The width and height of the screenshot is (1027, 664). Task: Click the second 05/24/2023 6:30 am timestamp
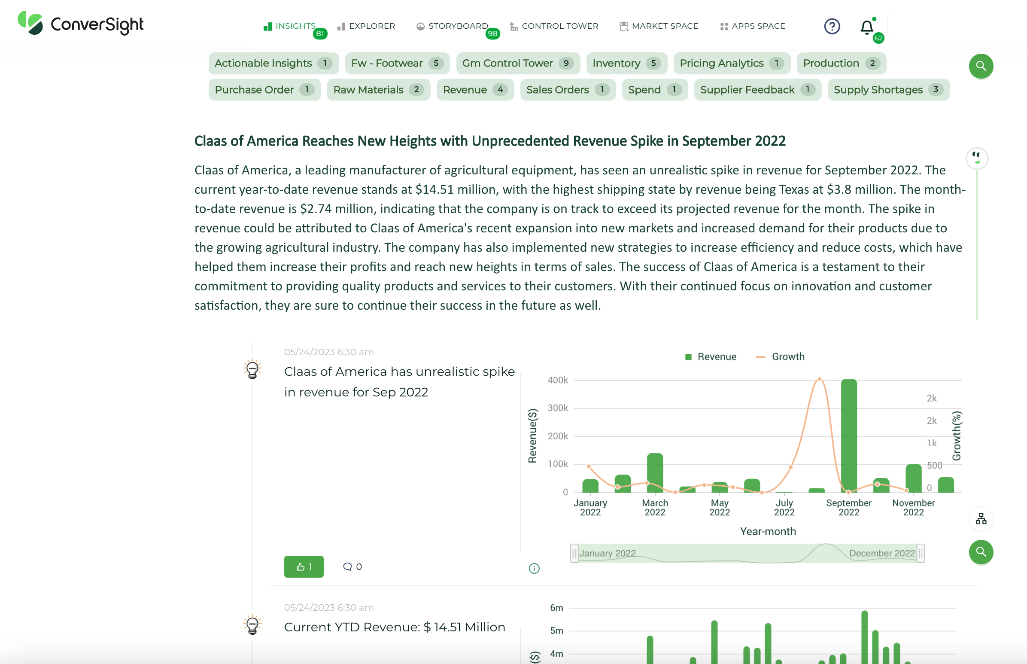tap(329, 607)
